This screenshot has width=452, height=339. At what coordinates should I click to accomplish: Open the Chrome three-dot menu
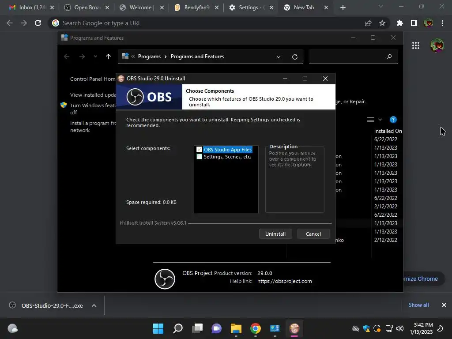[x=442, y=23]
